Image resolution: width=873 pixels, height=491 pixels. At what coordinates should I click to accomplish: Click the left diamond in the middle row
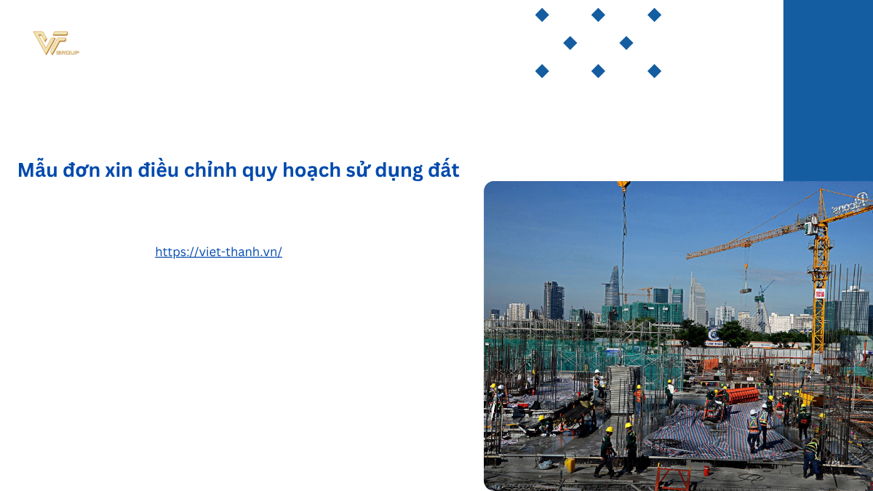point(570,43)
